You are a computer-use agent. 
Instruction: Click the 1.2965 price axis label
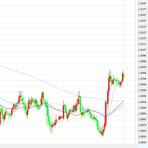[142, 131]
